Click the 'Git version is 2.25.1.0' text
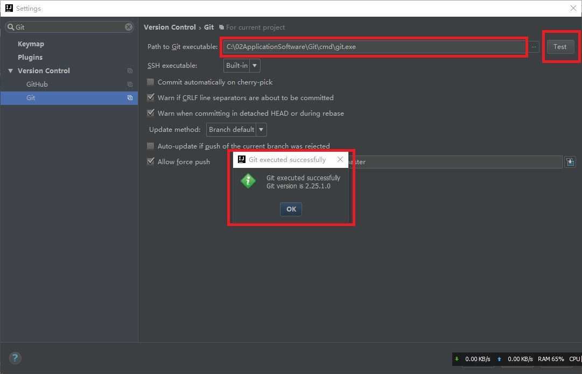This screenshot has width=582, height=374. (x=298, y=186)
